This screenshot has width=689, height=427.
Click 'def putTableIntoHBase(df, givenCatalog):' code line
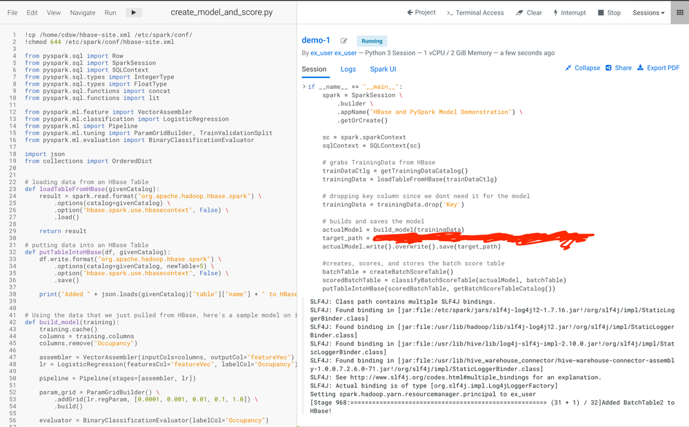pos(97,252)
